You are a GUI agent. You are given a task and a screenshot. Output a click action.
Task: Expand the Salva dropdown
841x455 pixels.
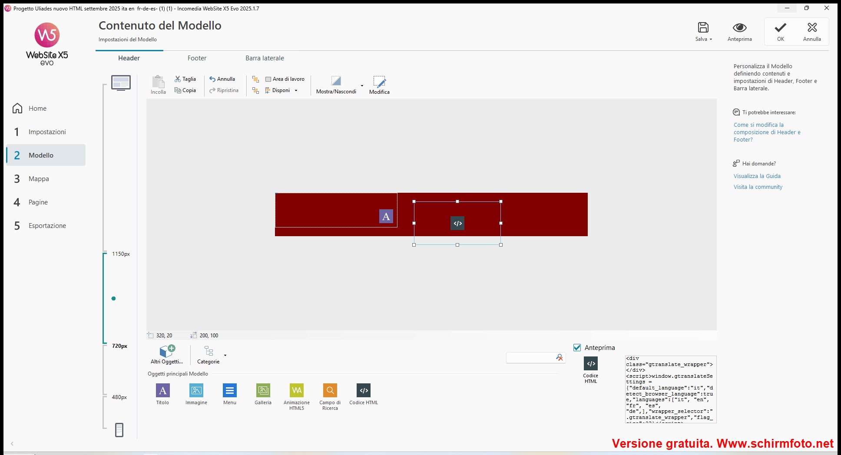[711, 39]
